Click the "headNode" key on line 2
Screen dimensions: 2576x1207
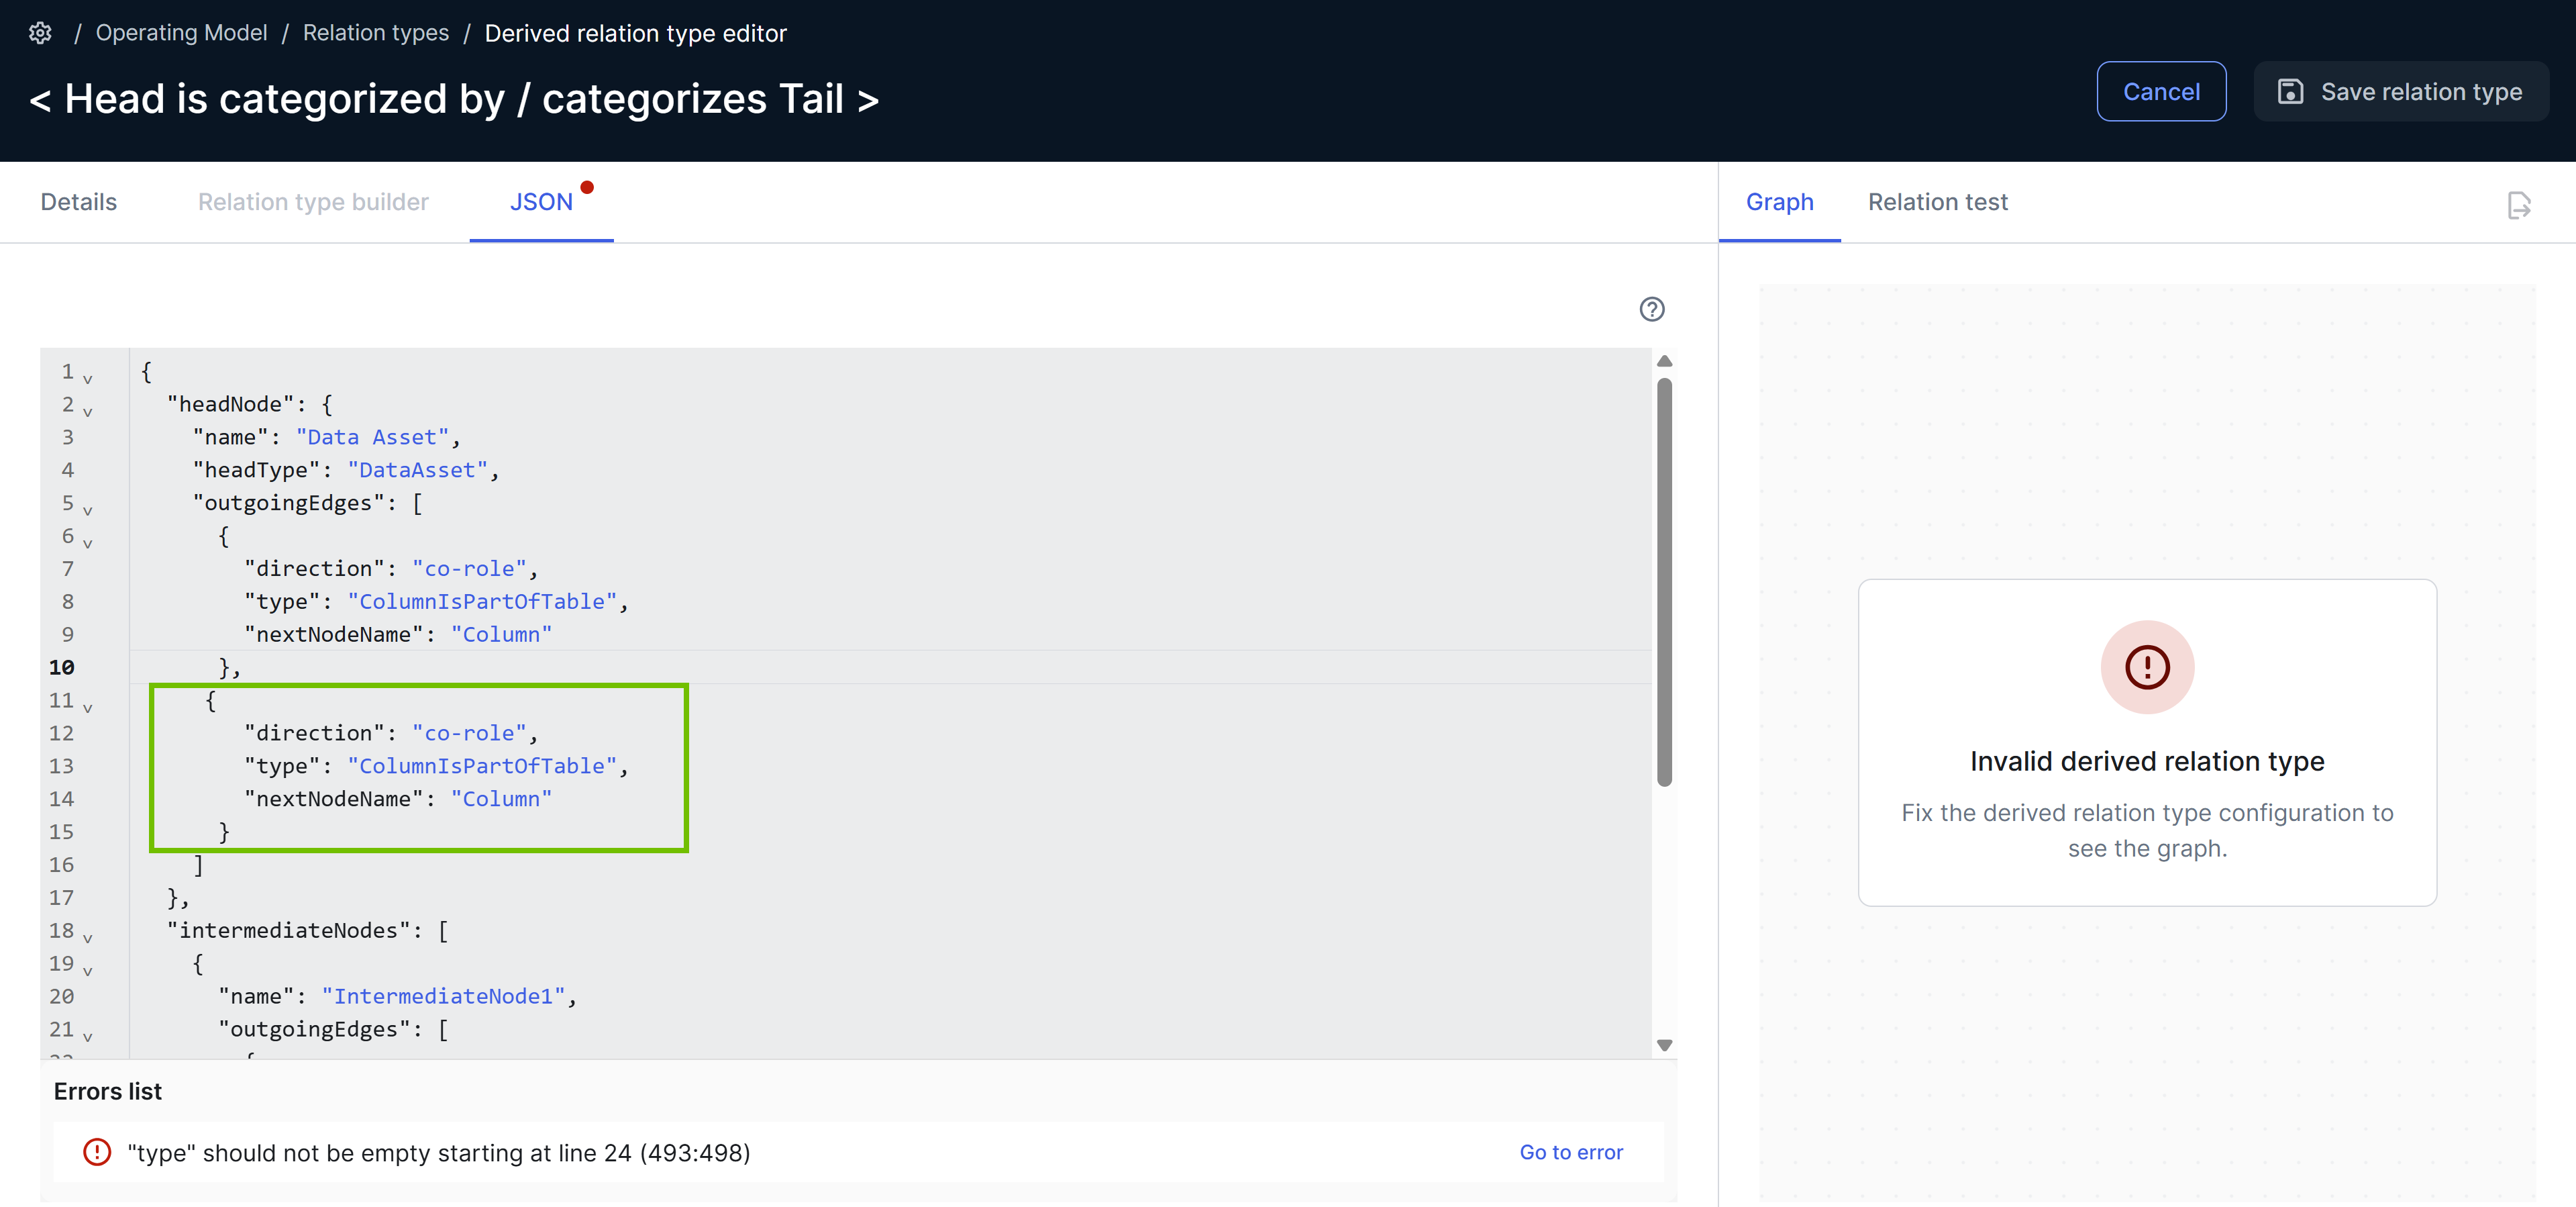coord(230,404)
